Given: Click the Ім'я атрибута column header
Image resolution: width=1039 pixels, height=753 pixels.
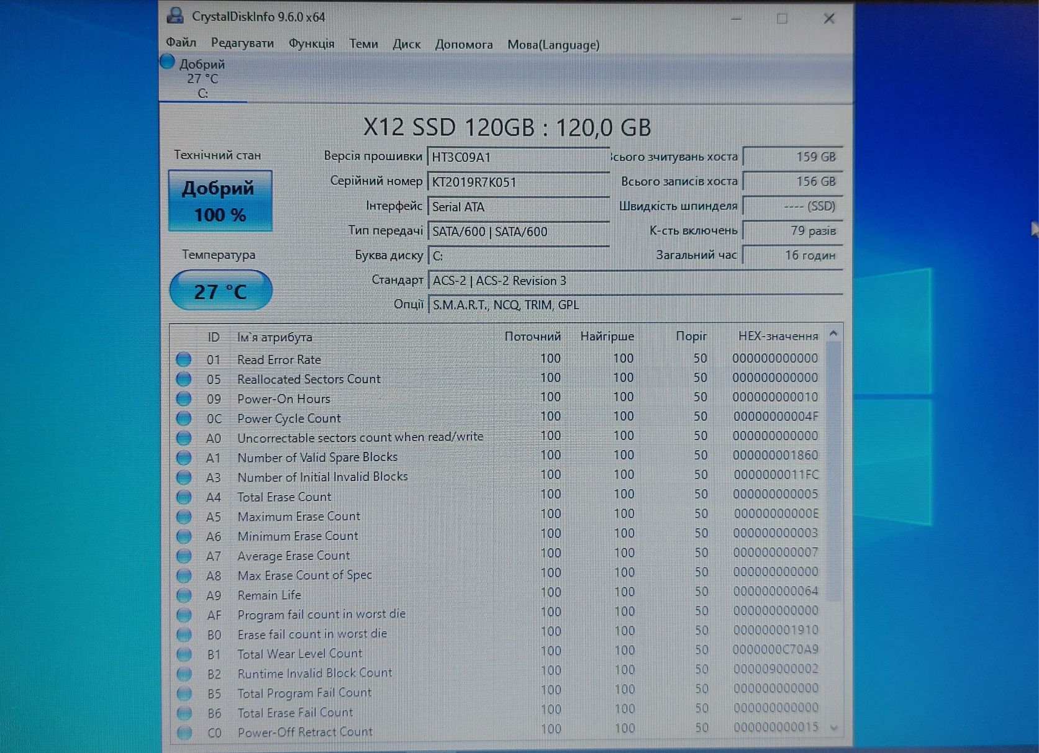Looking at the screenshot, I should click(x=274, y=337).
